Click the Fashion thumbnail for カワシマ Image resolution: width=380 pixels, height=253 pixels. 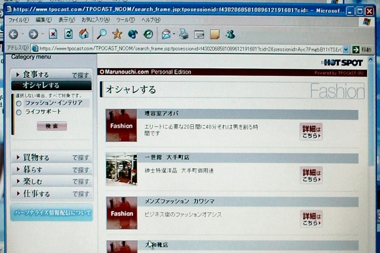pyautogui.click(x=122, y=213)
